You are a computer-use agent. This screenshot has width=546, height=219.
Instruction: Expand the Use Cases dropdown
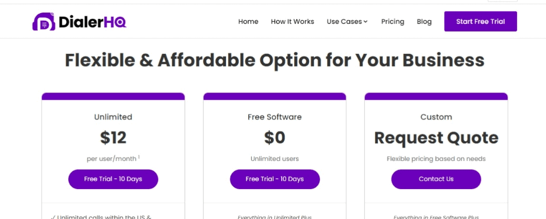pyautogui.click(x=347, y=21)
